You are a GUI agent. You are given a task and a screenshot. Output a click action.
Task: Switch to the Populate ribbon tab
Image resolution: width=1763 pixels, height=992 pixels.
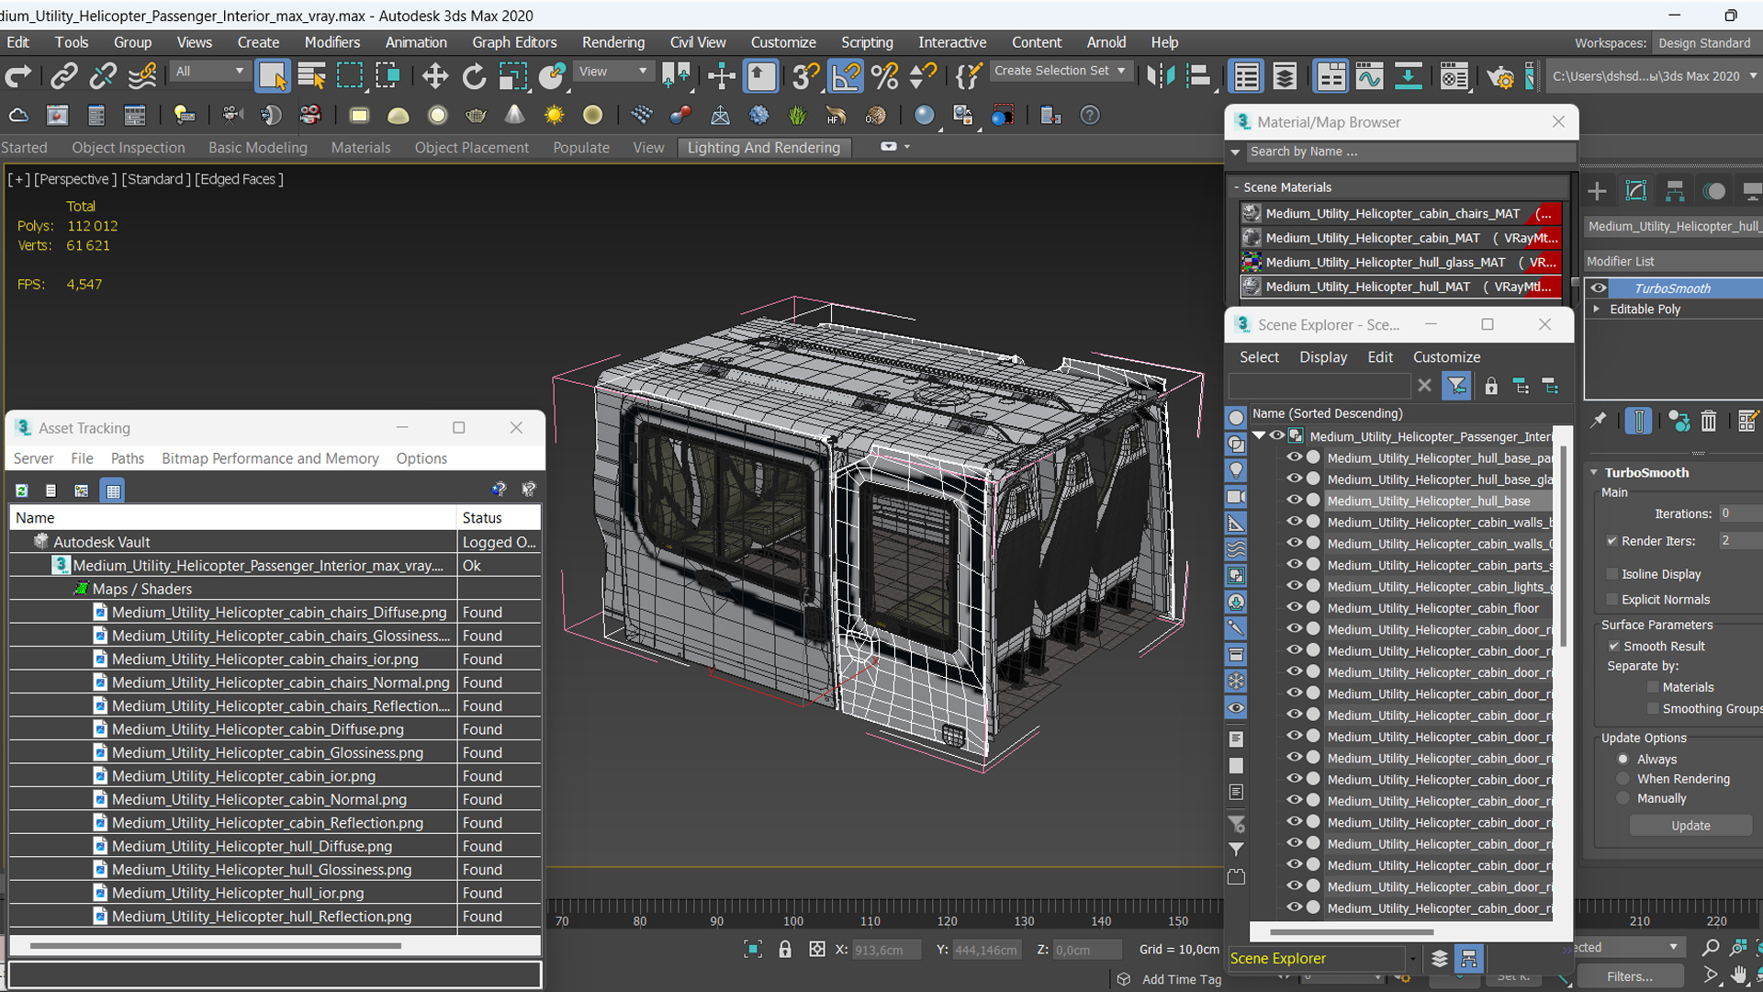tap(580, 147)
